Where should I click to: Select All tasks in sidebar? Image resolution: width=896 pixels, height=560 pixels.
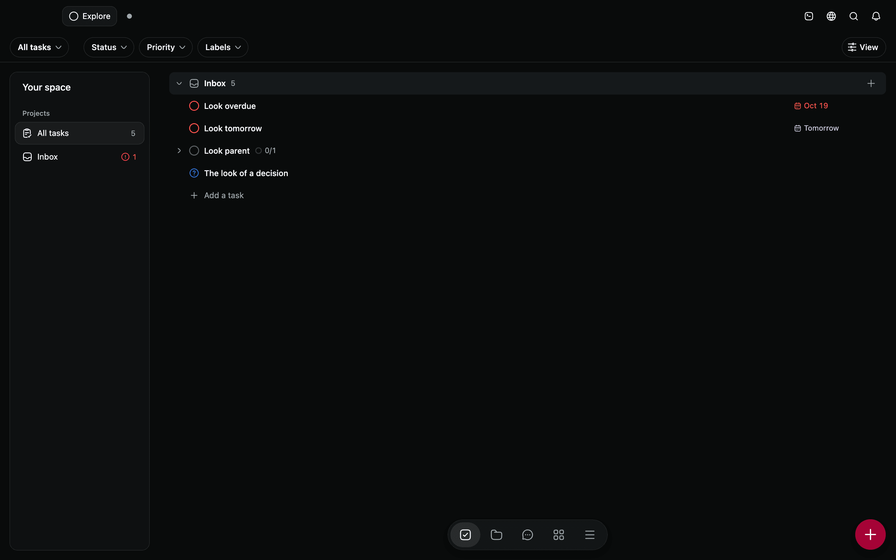click(x=80, y=133)
